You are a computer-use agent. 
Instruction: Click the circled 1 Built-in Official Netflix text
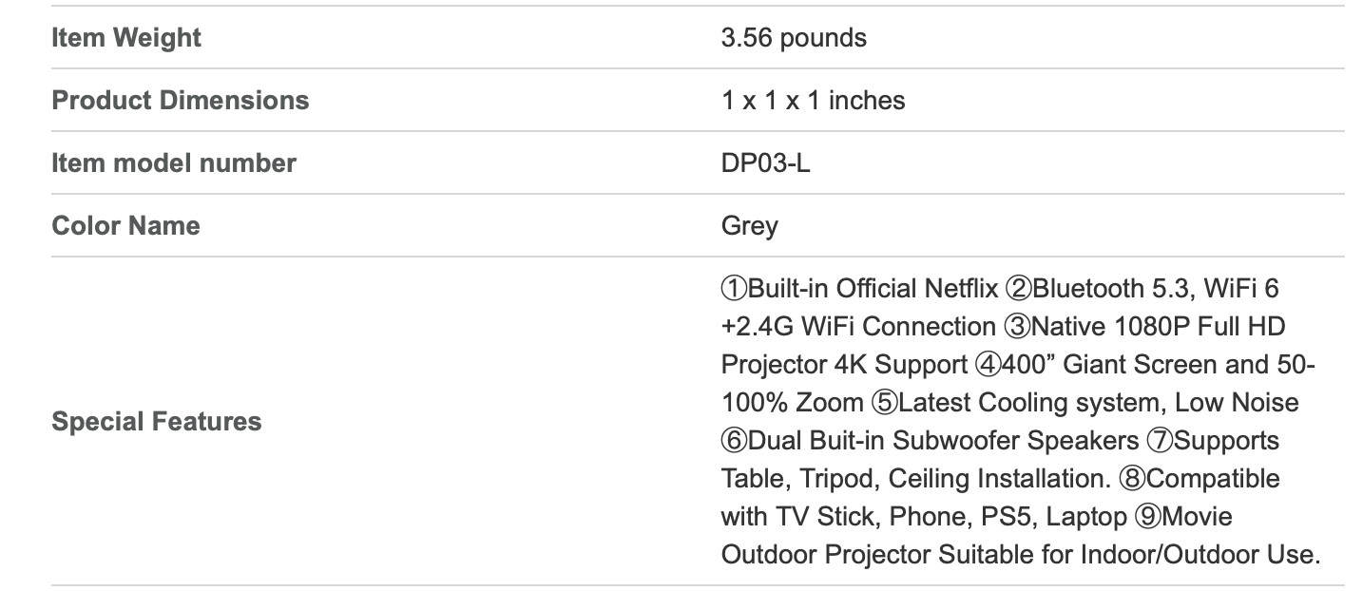[860, 288]
